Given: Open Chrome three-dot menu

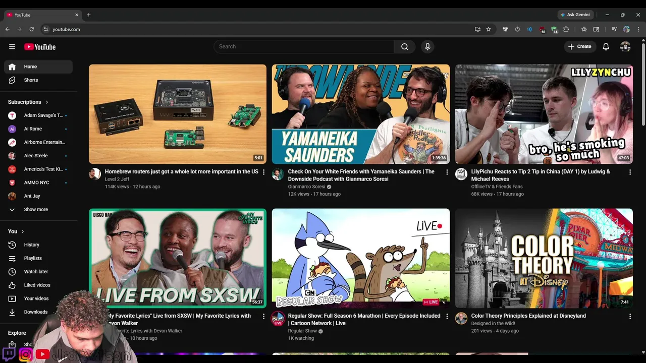Looking at the screenshot, I should point(638,29).
